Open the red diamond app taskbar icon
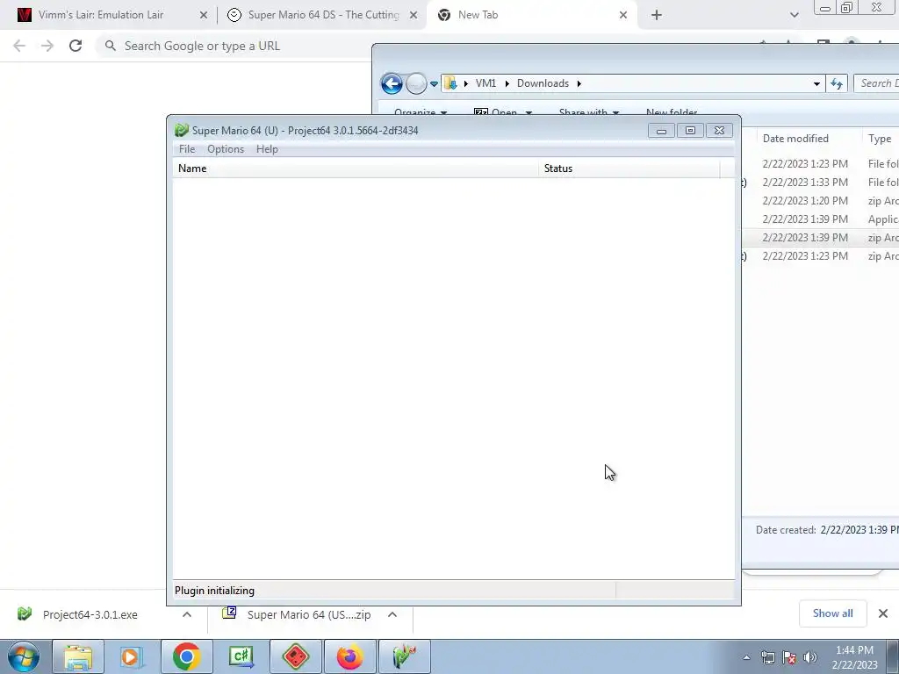899x674 pixels. [x=296, y=656]
